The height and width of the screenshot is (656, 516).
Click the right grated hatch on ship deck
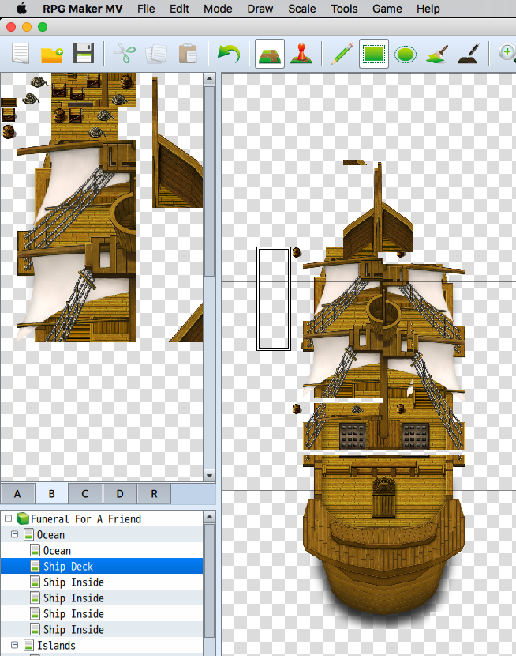point(415,435)
